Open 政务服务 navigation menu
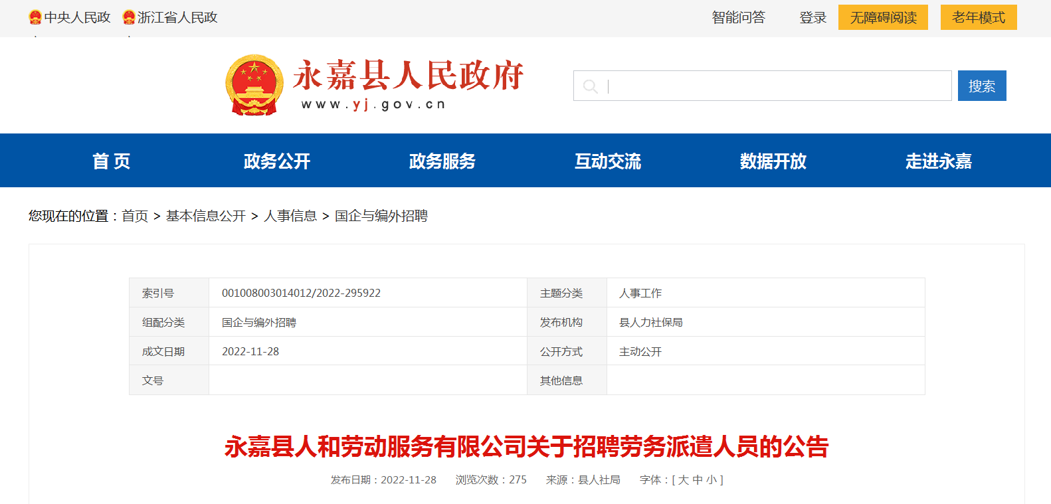1051x504 pixels. click(x=442, y=161)
